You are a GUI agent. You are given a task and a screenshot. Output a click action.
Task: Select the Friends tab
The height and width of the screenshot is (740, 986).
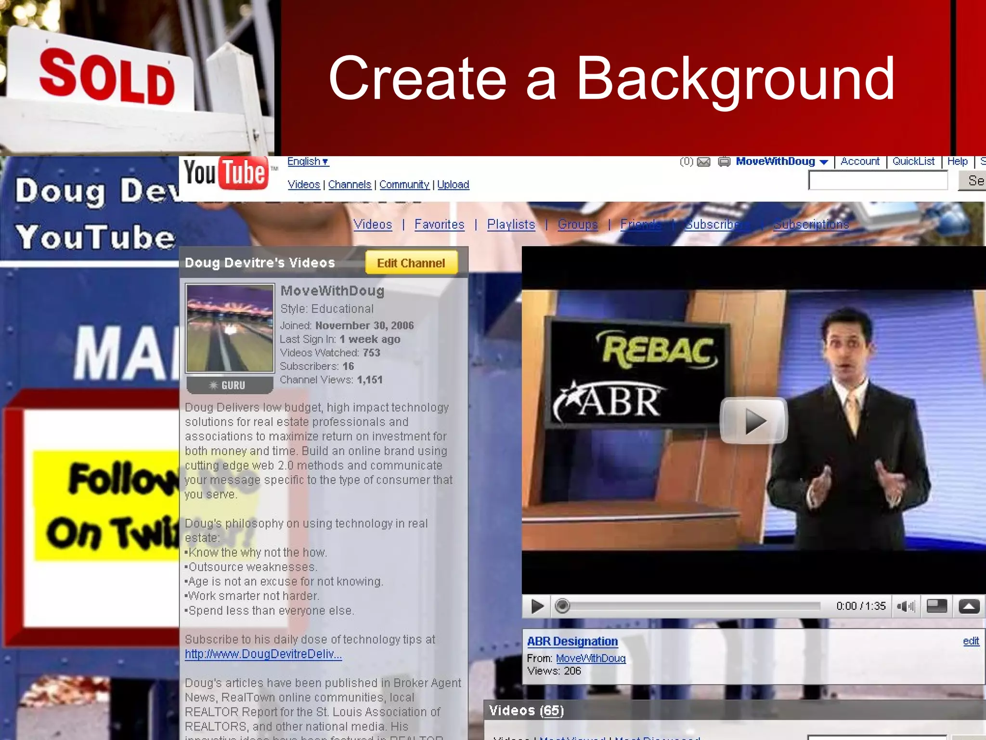click(x=641, y=225)
